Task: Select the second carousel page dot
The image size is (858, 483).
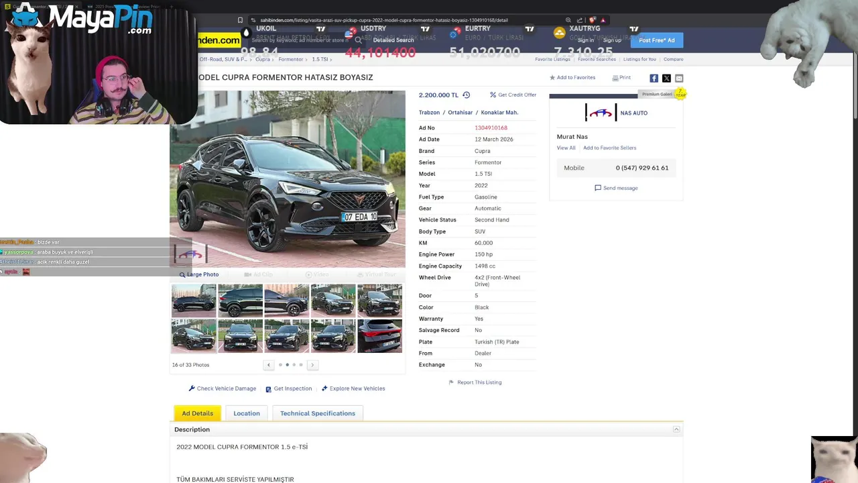Action: click(287, 365)
